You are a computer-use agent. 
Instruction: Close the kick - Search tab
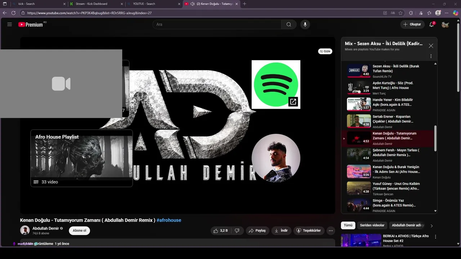(64, 4)
